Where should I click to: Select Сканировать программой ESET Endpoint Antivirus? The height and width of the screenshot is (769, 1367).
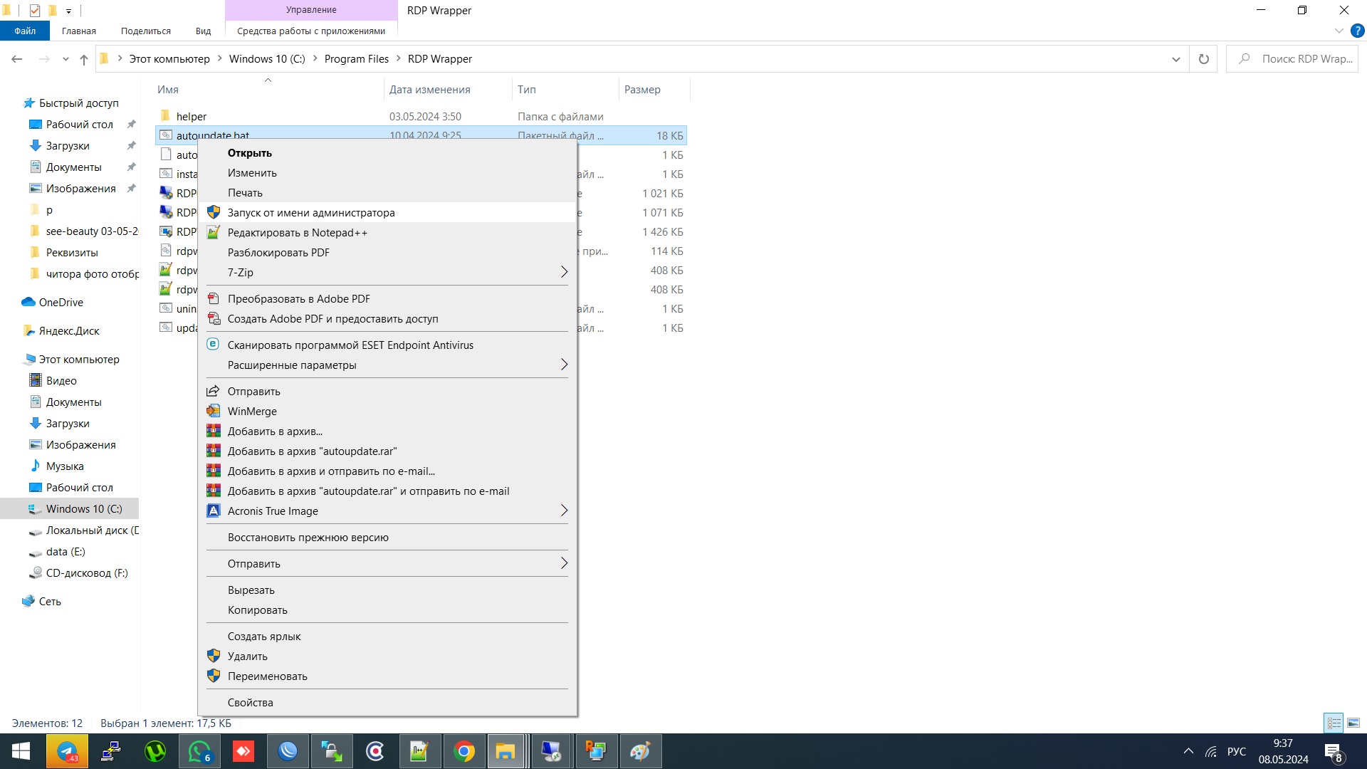387,345
